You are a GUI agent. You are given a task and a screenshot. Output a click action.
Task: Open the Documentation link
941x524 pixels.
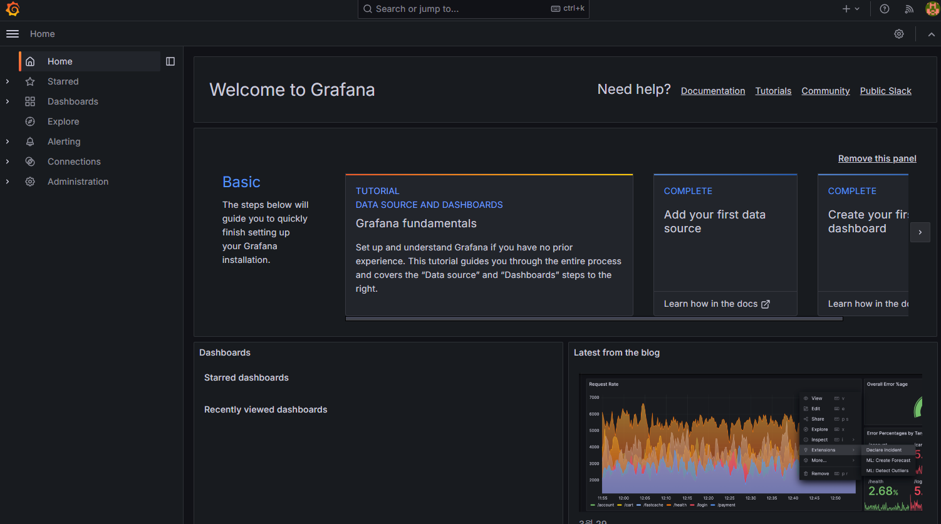click(713, 91)
